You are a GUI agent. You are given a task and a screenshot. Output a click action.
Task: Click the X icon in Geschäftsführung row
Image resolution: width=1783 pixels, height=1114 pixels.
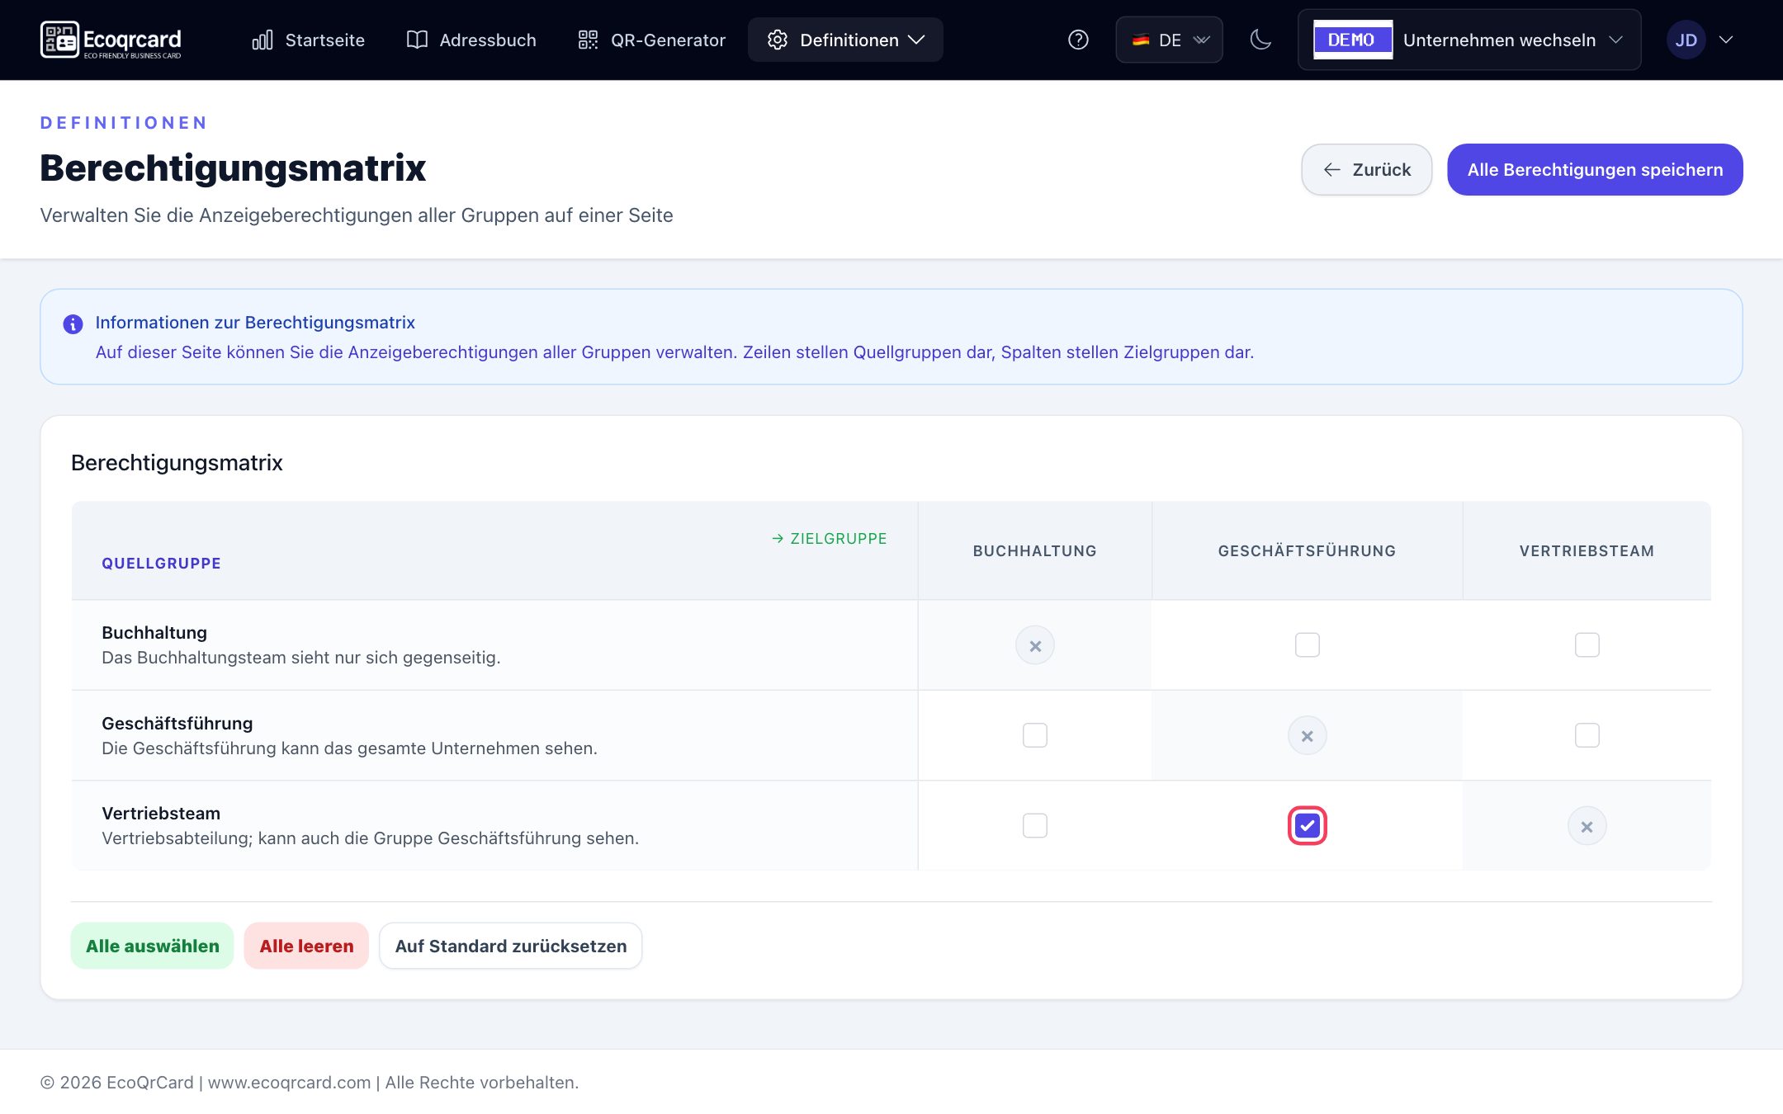pos(1307,735)
